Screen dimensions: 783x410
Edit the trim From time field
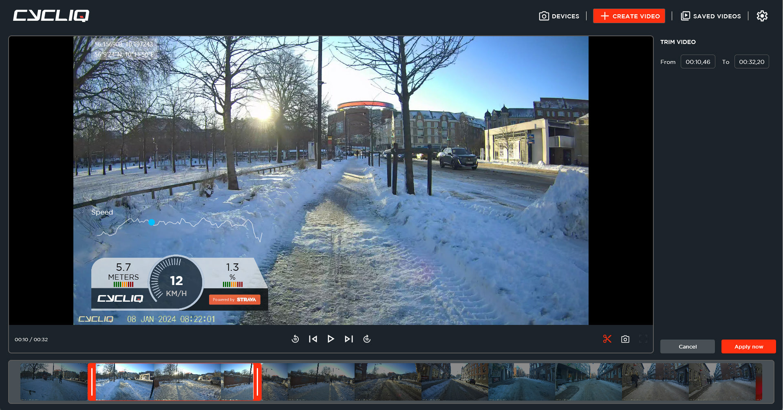[697, 62]
